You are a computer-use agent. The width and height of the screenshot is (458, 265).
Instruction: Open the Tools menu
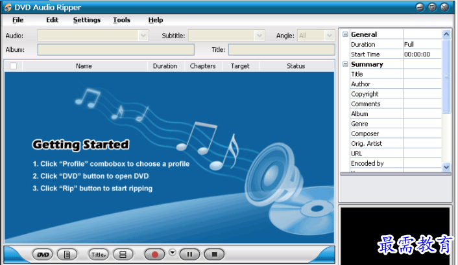coord(121,20)
